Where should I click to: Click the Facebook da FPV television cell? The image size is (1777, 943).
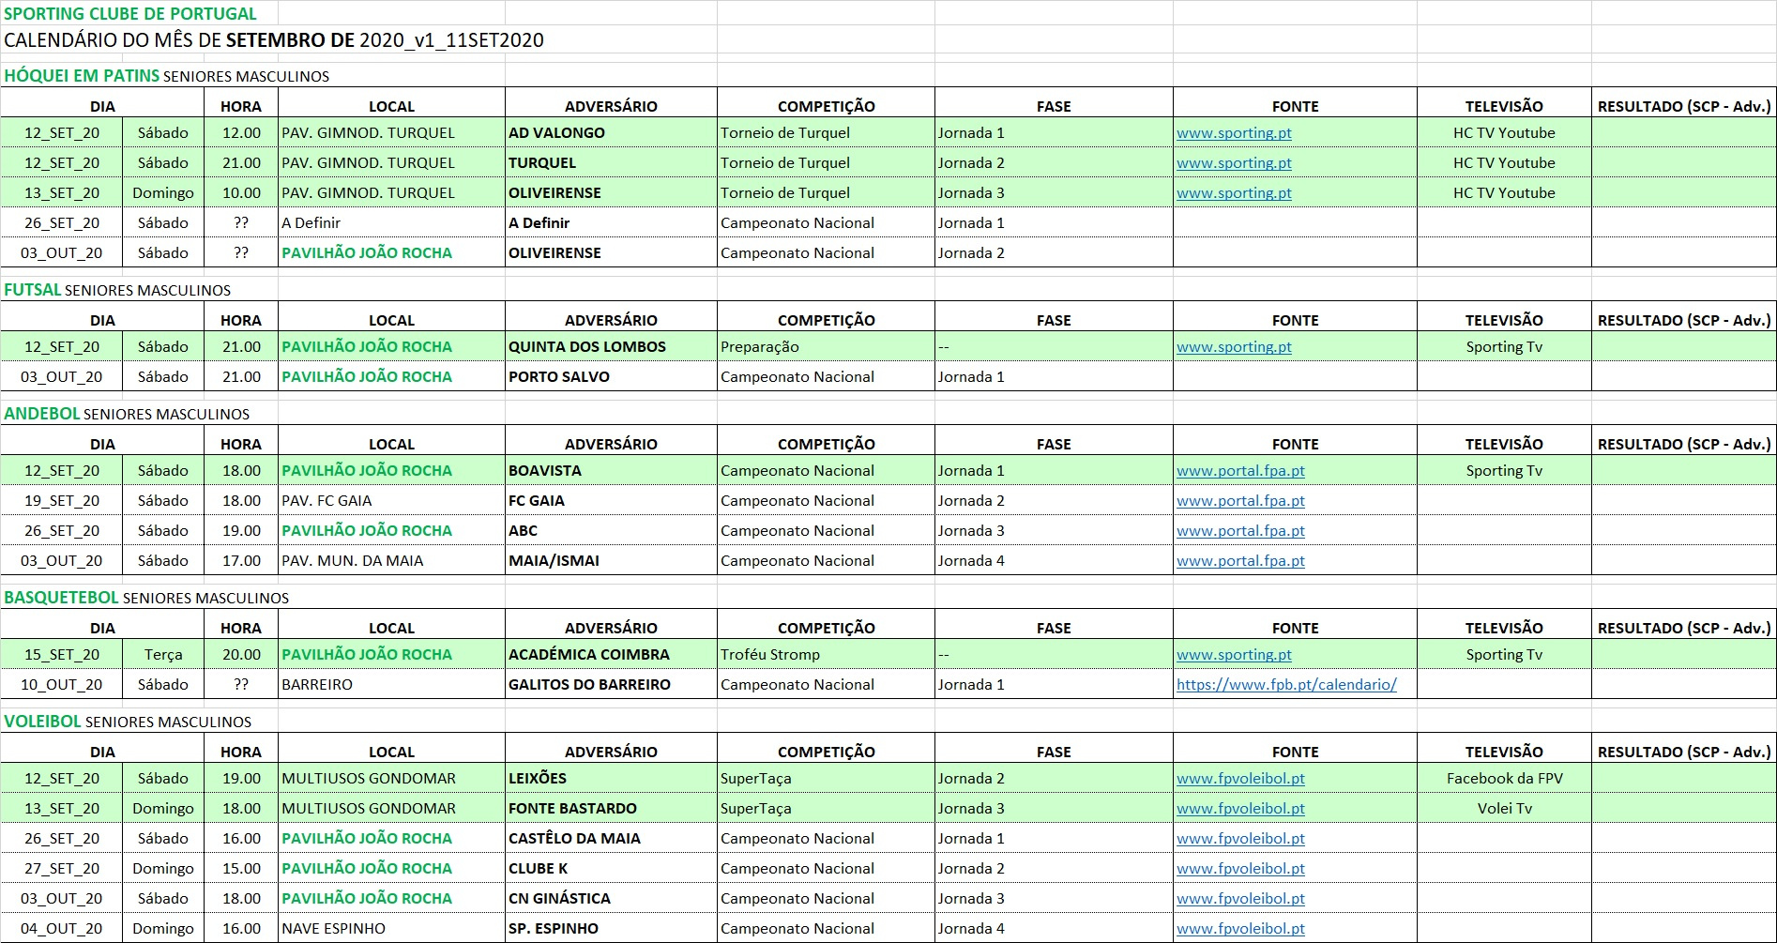(1504, 779)
